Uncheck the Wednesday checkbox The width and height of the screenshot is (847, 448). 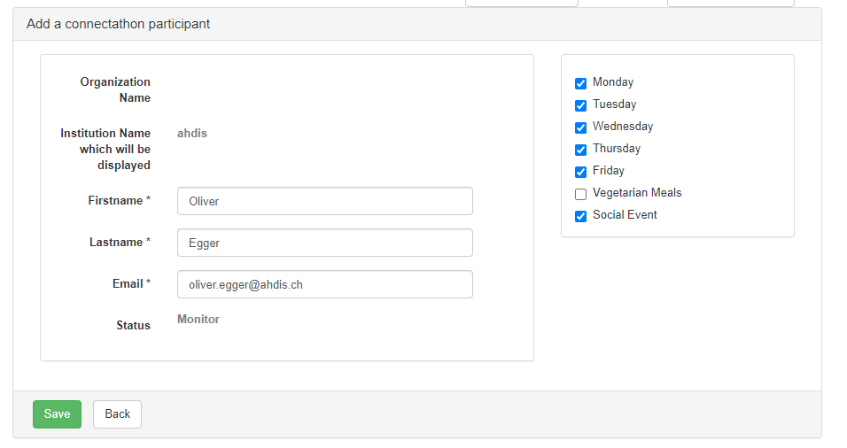[x=580, y=127]
